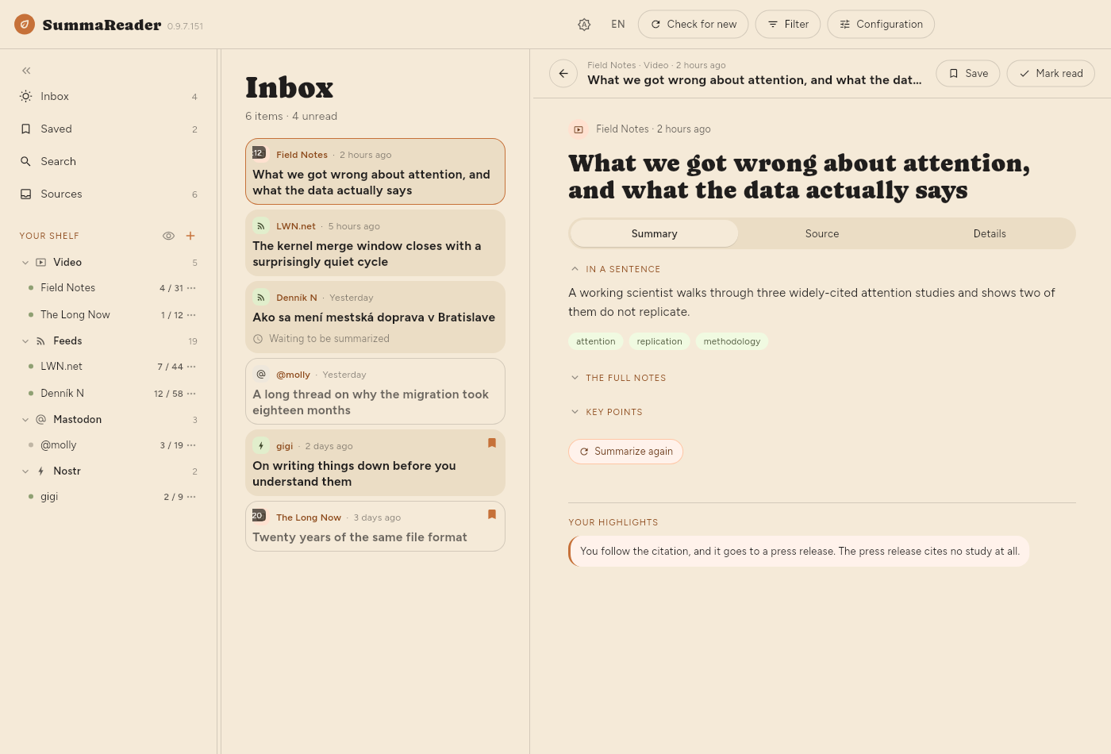Click the bookmark icon on gigi article
This screenshot has height=754, width=1111.
[492, 443]
